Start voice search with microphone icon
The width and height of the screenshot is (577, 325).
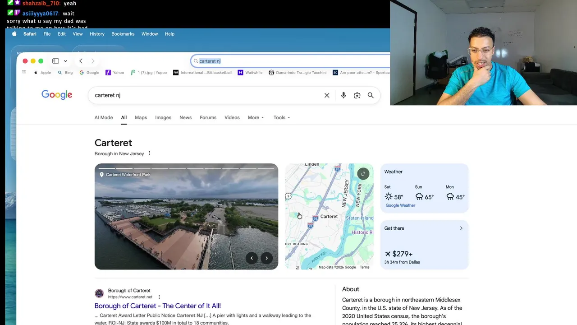point(343,95)
